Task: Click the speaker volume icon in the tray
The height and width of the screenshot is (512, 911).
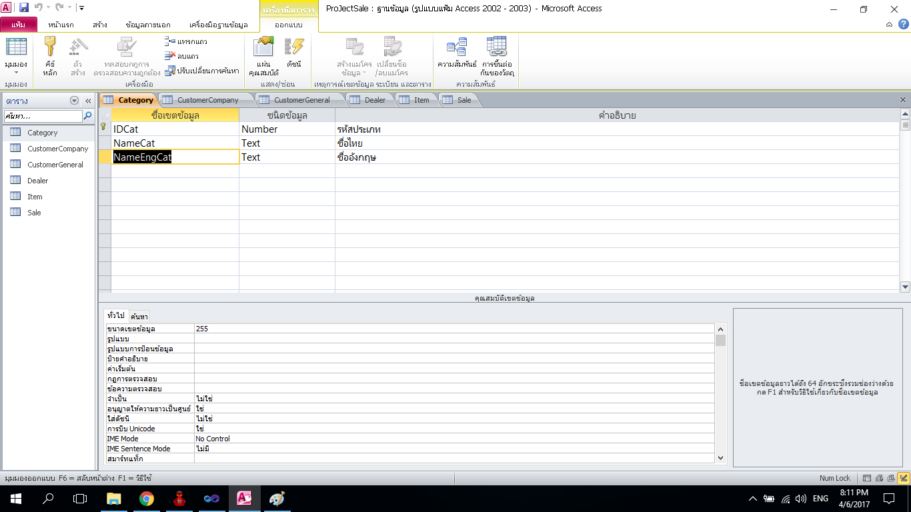Action: (801, 499)
